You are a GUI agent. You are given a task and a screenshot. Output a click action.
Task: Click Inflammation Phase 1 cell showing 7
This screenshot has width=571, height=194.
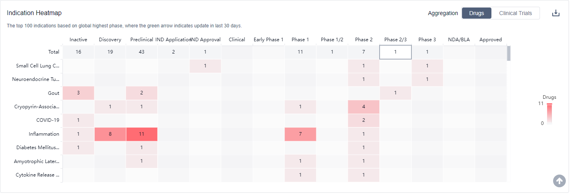point(300,134)
